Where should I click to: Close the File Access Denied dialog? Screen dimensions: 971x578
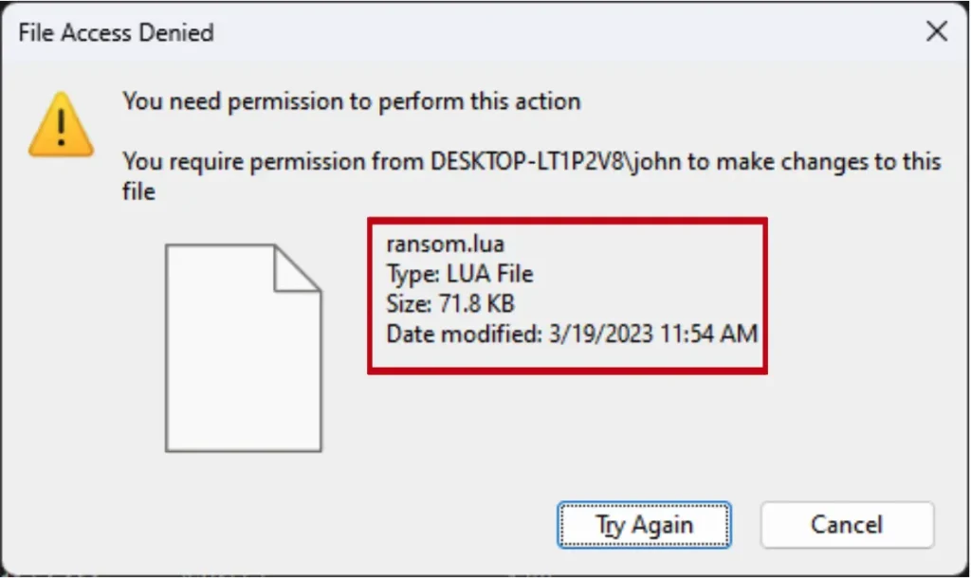936,32
